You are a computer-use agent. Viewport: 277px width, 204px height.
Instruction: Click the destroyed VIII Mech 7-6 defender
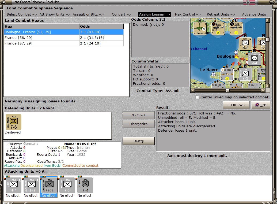point(13,122)
